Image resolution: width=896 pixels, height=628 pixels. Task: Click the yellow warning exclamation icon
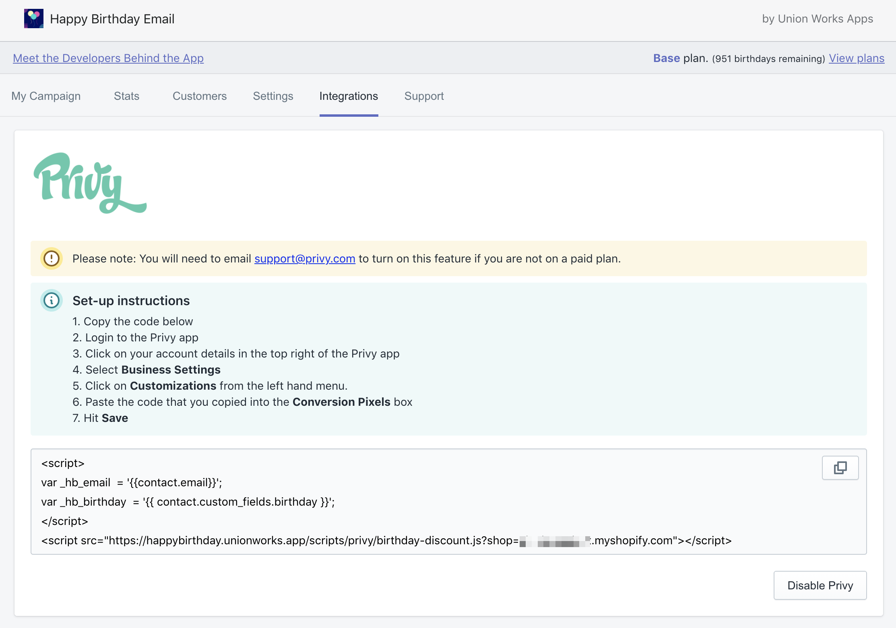52,258
